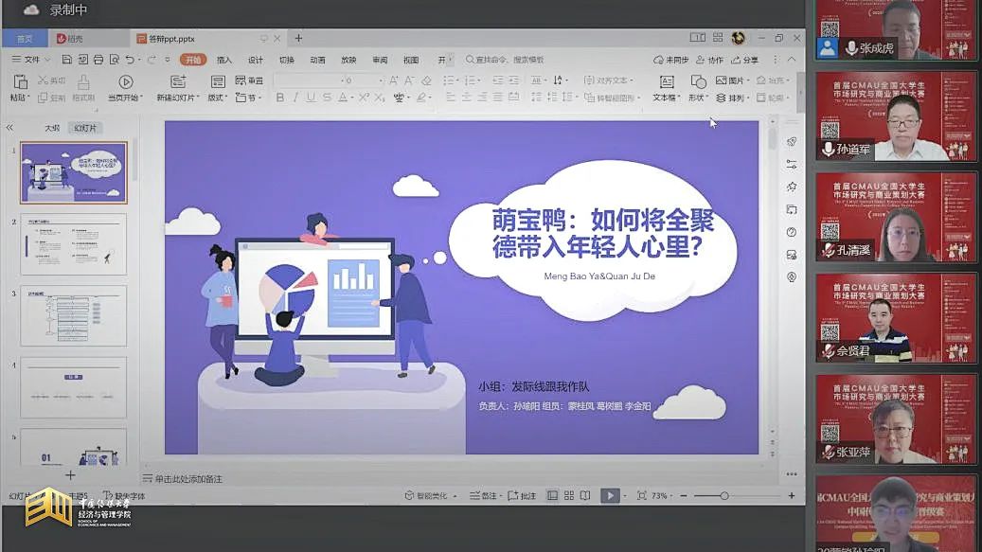
Task: Click the Undo arrow icon
Action: click(130, 60)
